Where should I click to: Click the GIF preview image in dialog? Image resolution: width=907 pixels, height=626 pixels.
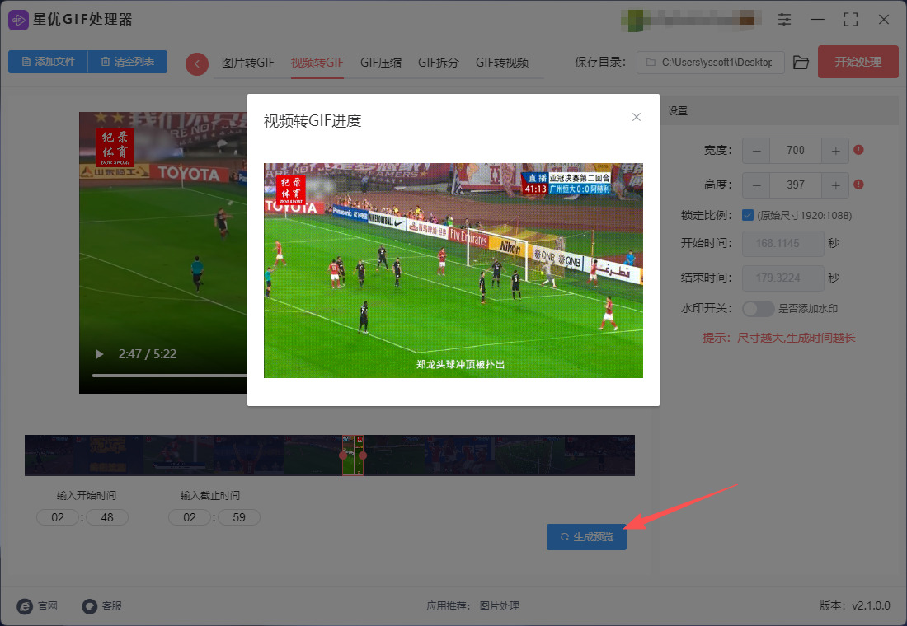453,270
